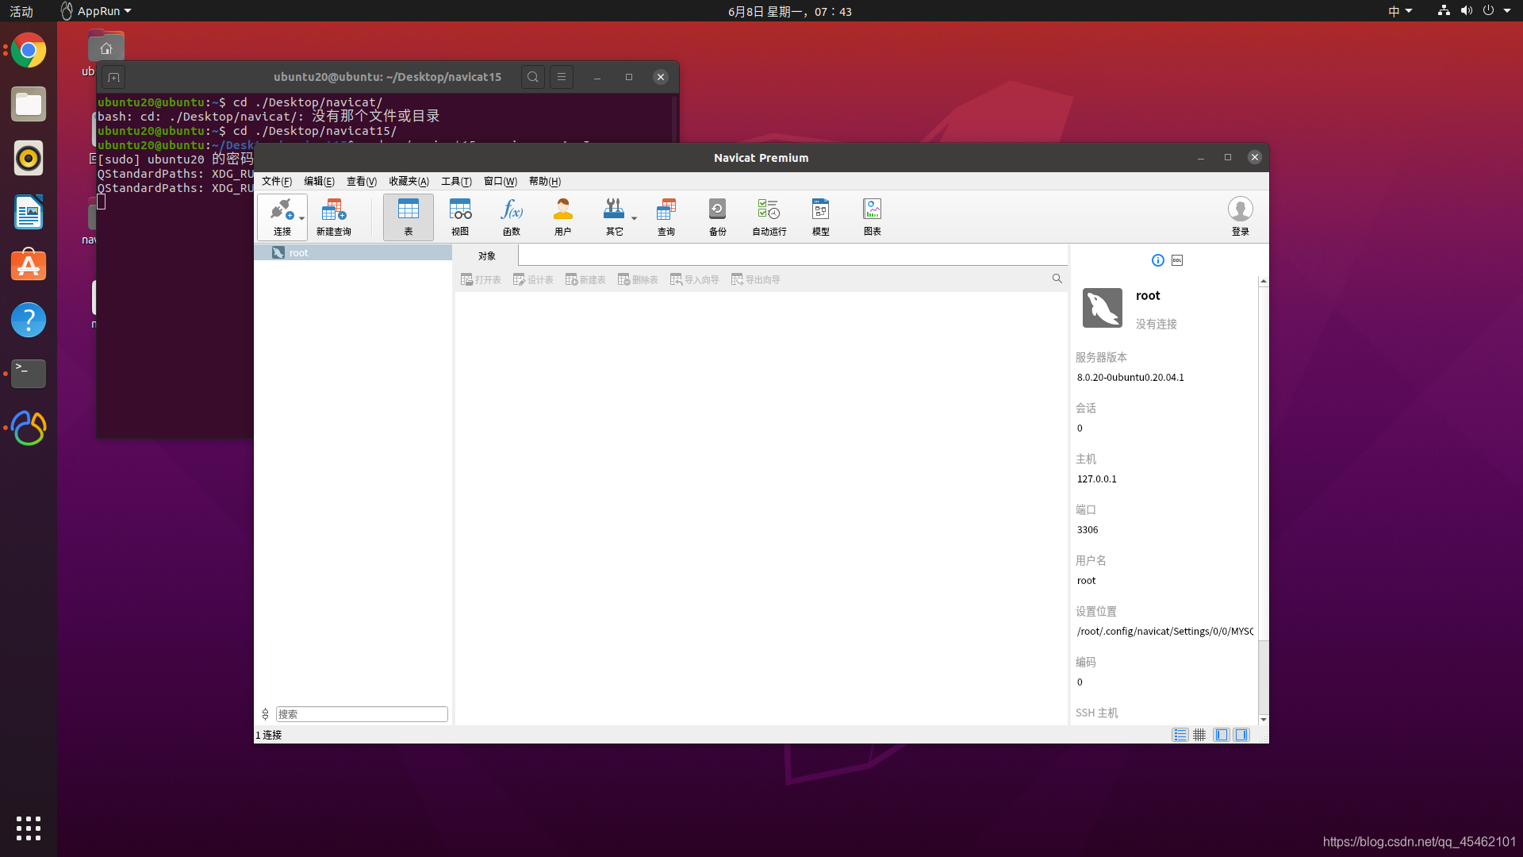1523x857 pixels.
Task: Open the Query (查询) toolbar icon
Action: (x=666, y=217)
